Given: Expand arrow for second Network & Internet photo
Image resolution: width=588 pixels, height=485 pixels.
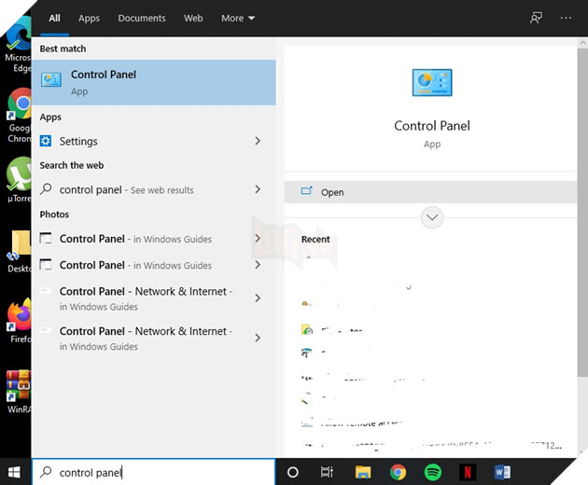Looking at the screenshot, I should tap(258, 338).
